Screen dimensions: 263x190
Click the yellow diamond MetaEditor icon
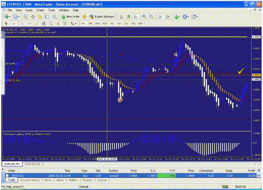(x=84, y=16)
